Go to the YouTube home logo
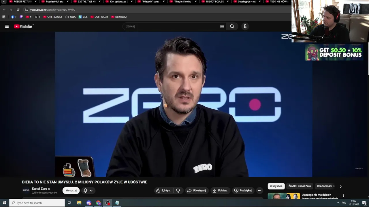 pyautogui.click(x=23, y=26)
